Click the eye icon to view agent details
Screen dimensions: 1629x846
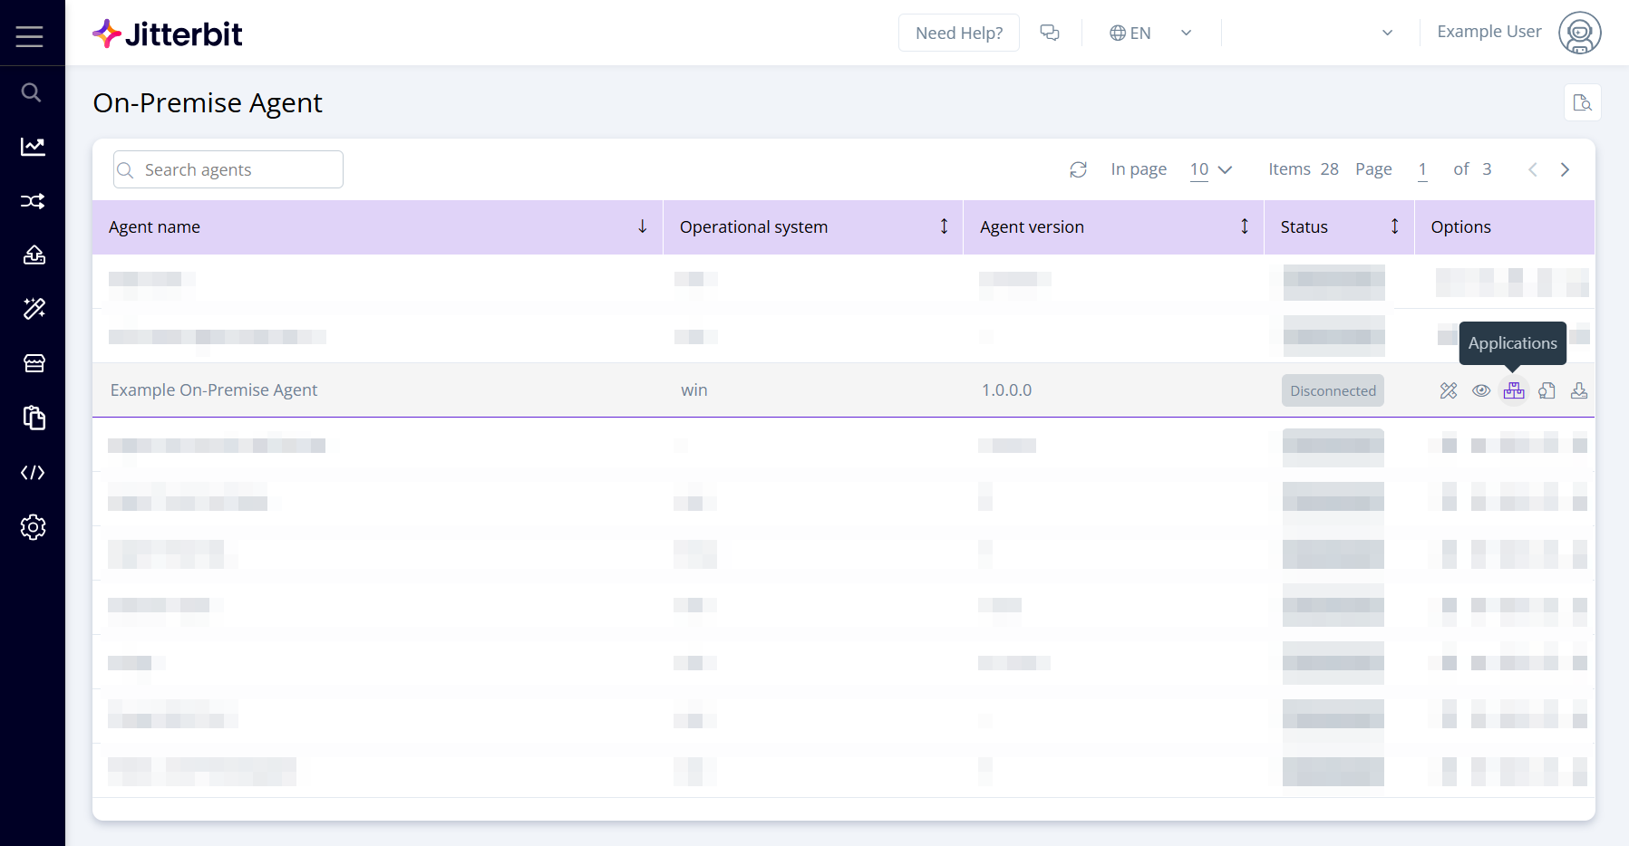(x=1482, y=390)
